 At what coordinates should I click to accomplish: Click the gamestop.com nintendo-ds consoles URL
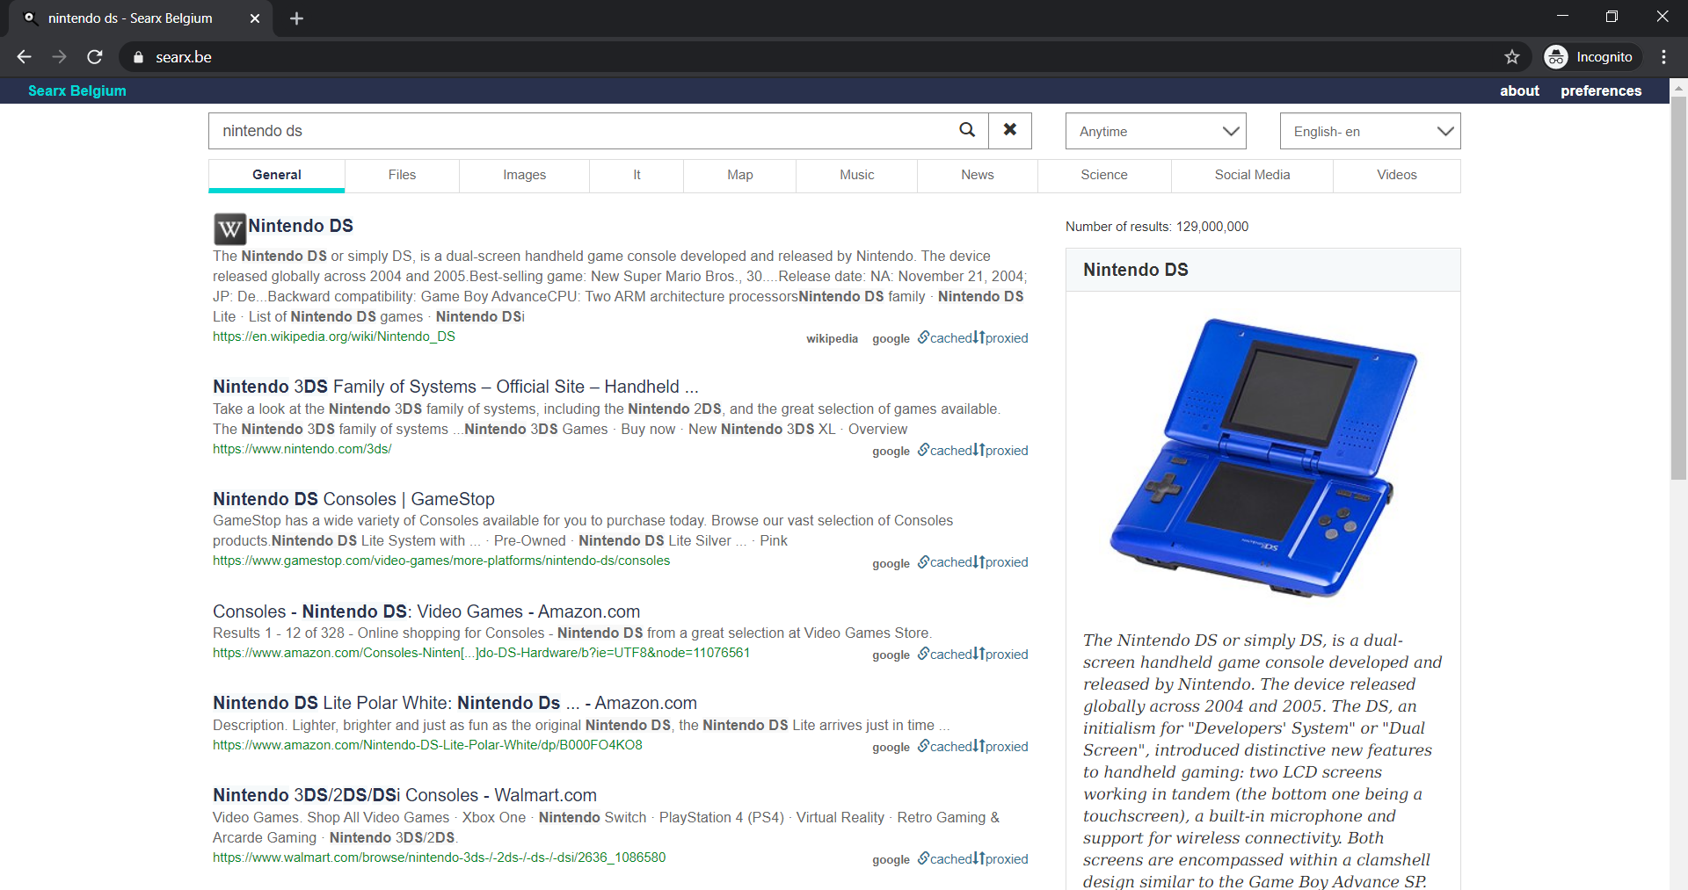pyautogui.click(x=441, y=561)
